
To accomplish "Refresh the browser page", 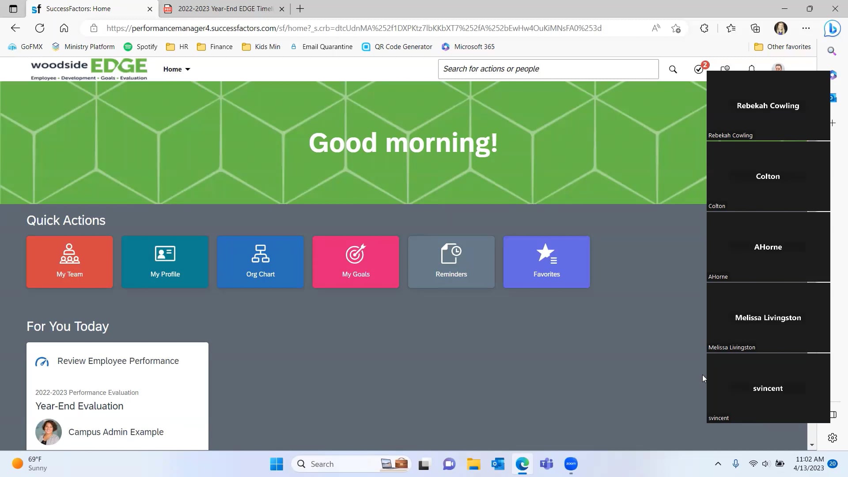I will pos(40,28).
